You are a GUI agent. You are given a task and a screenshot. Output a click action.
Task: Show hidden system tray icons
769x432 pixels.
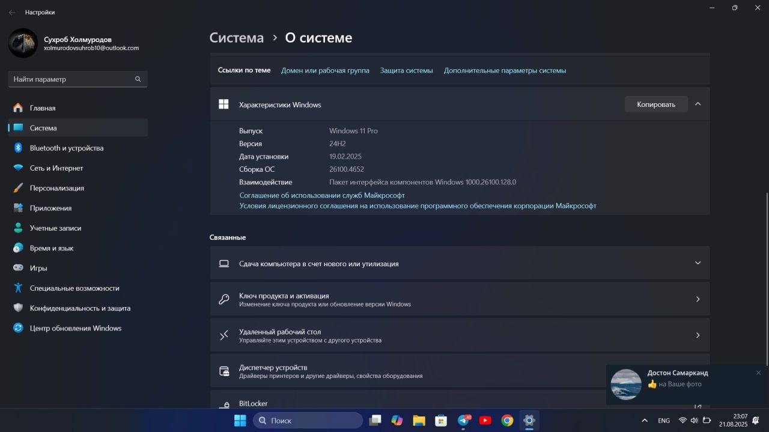coord(645,421)
